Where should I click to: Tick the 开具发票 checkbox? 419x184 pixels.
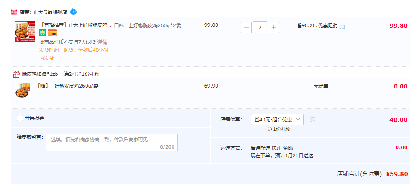click(20, 118)
